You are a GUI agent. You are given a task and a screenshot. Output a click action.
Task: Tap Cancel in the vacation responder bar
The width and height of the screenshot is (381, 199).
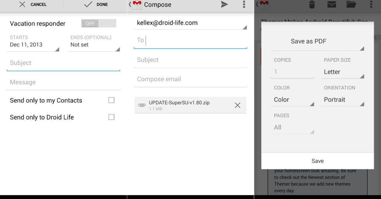(x=33, y=4)
